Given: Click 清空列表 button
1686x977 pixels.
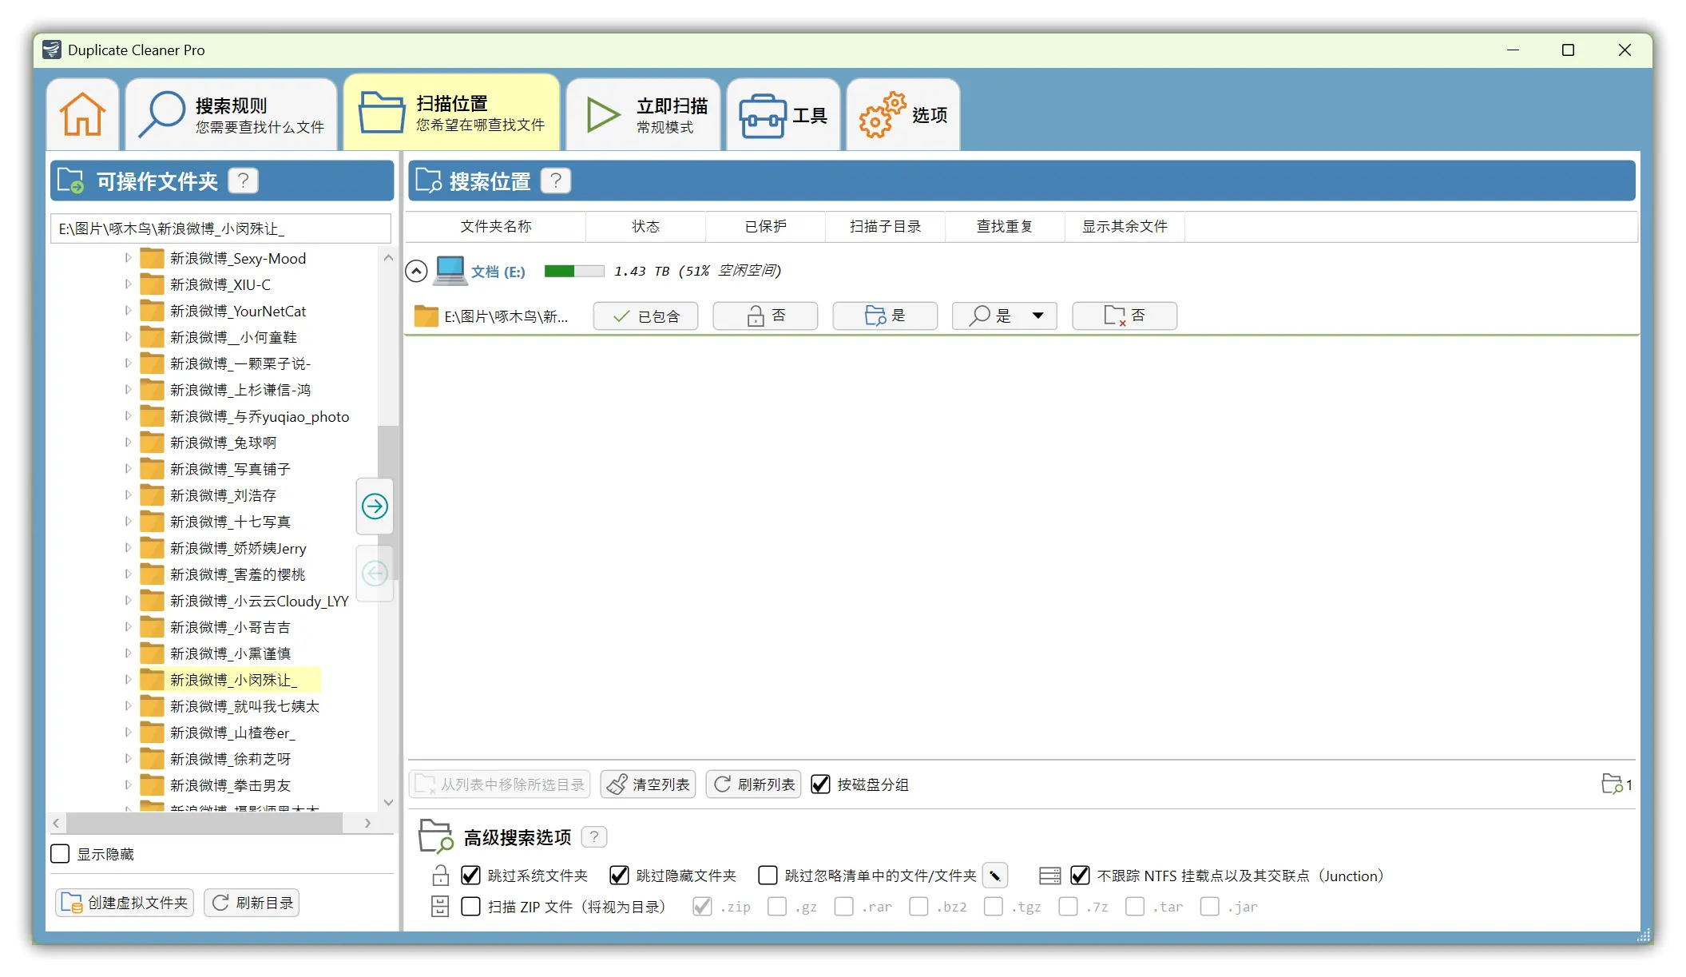Looking at the screenshot, I should [648, 784].
